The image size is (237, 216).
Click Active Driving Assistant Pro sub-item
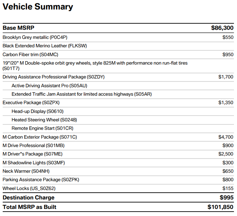pyautogui.click(x=49, y=86)
